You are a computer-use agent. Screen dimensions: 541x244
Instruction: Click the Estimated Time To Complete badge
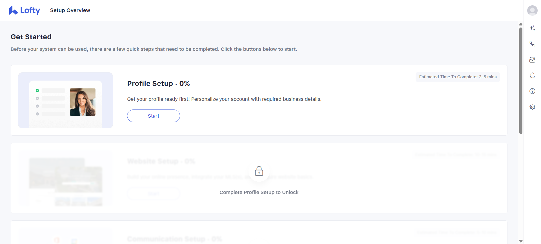click(x=458, y=77)
